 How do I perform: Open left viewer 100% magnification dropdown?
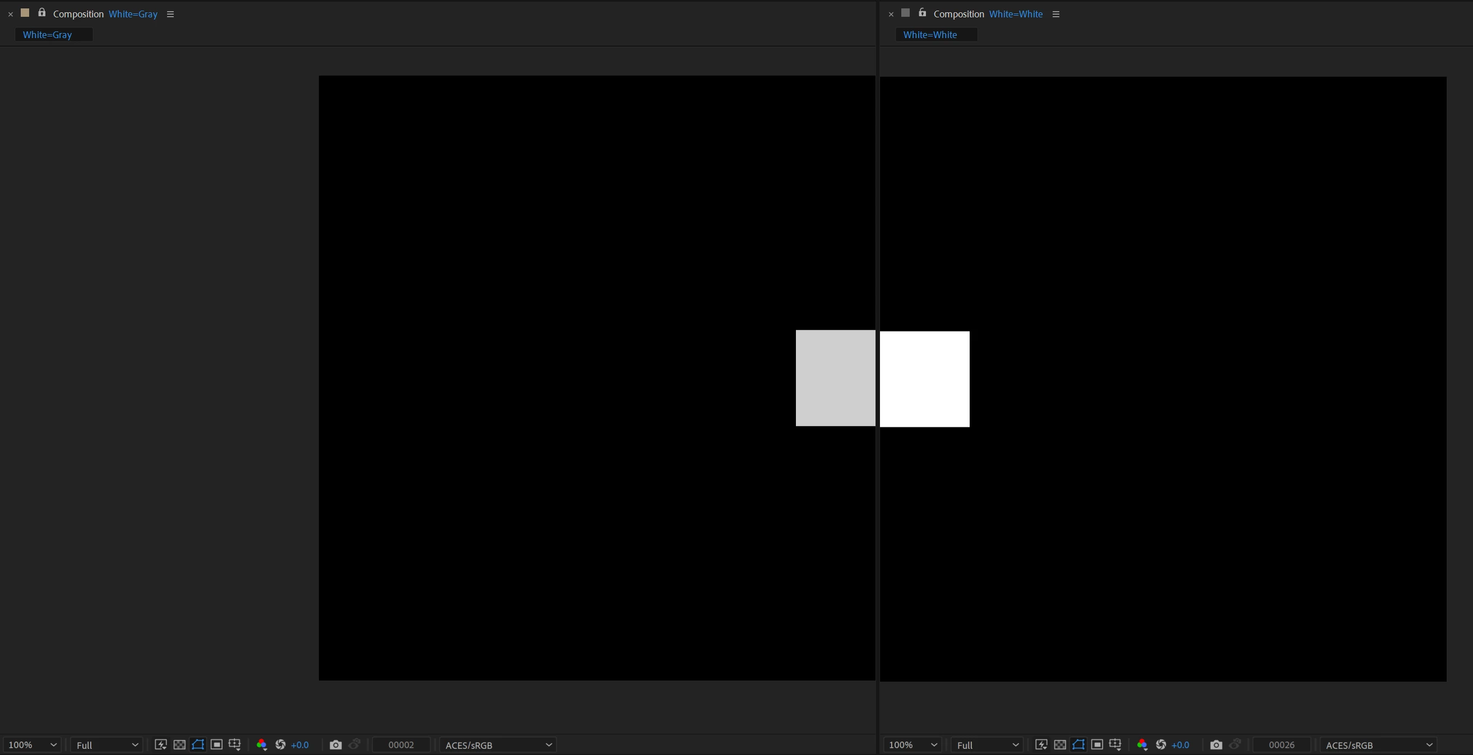(x=32, y=745)
